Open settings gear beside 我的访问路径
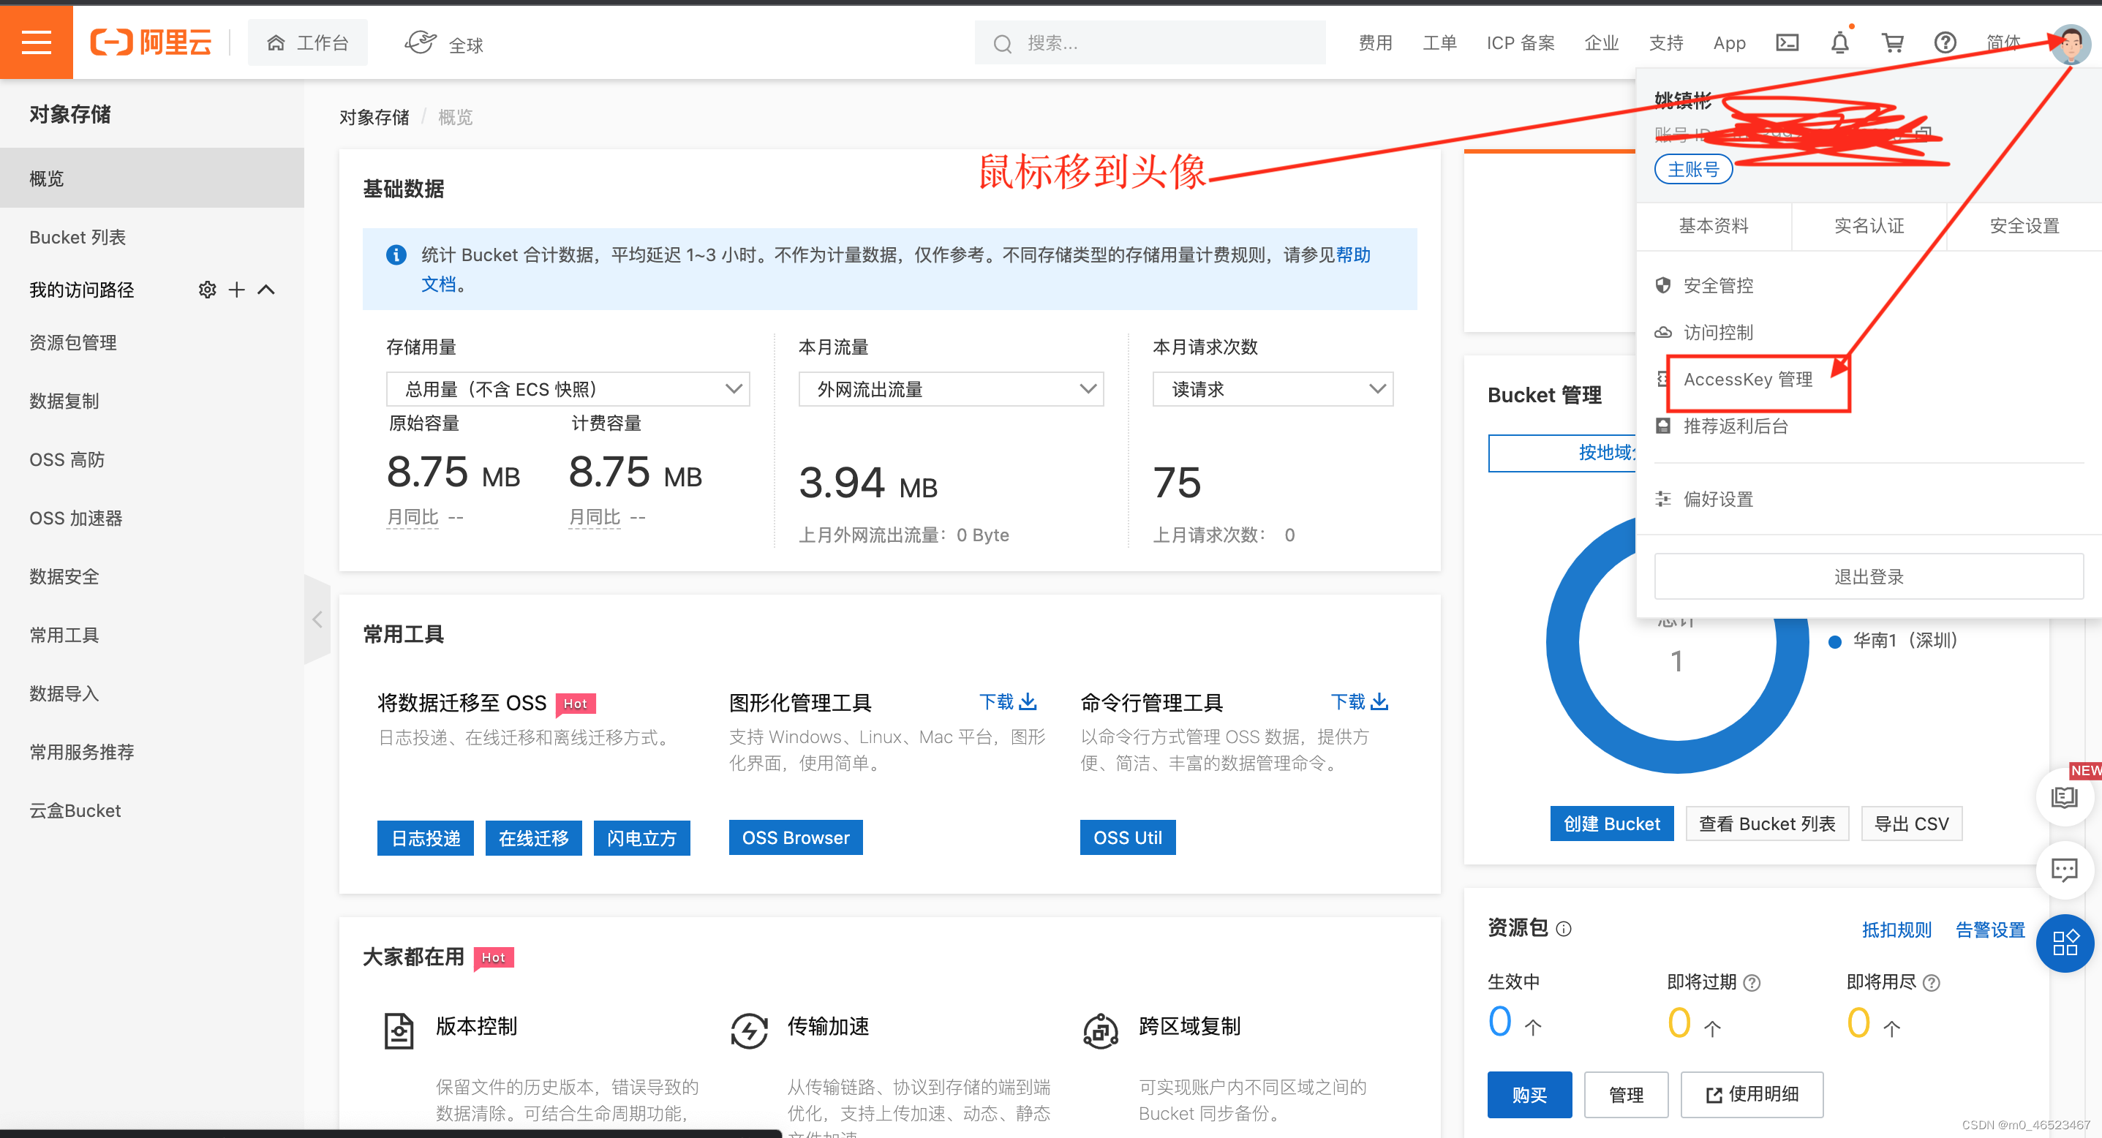The image size is (2102, 1138). pos(207,290)
